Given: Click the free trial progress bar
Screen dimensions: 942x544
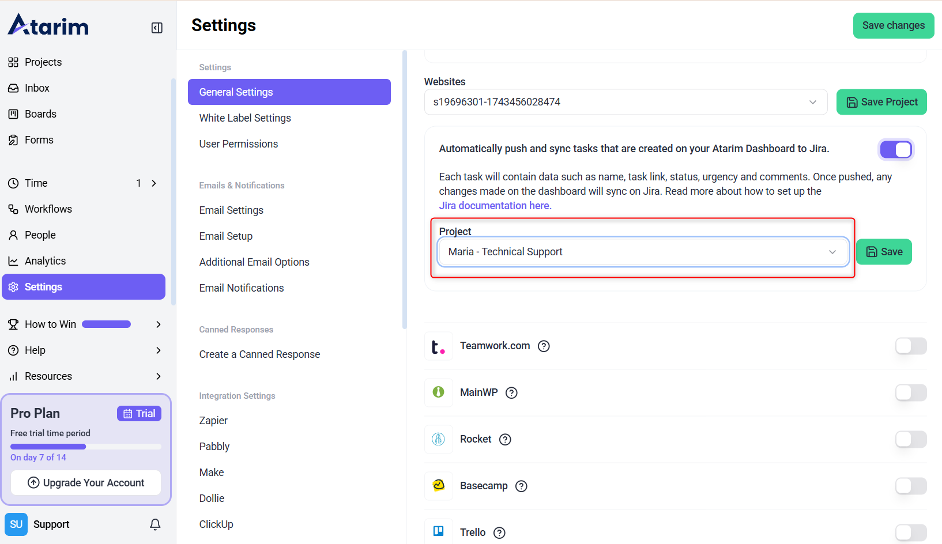Looking at the screenshot, I should click(85, 447).
